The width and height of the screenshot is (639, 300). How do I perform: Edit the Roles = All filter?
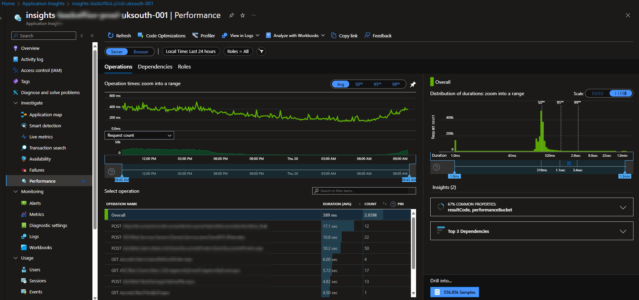(238, 52)
